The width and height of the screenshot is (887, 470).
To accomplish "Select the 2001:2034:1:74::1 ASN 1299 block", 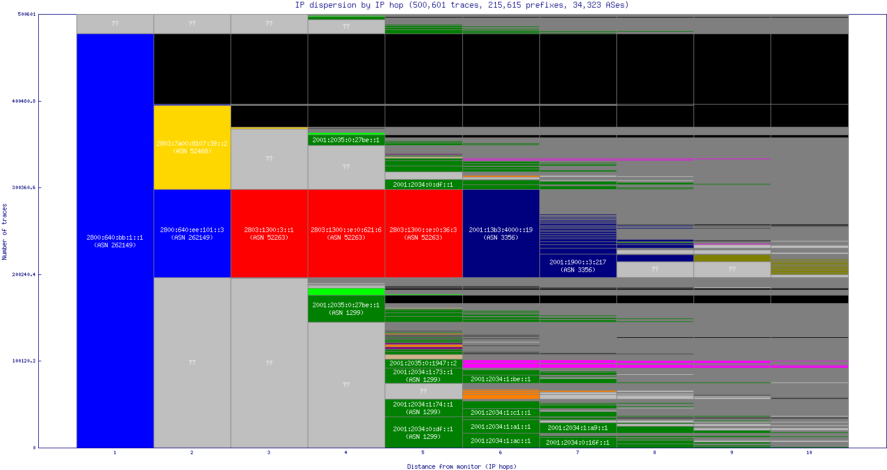I will pyautogui.click(x=424, y=408).
